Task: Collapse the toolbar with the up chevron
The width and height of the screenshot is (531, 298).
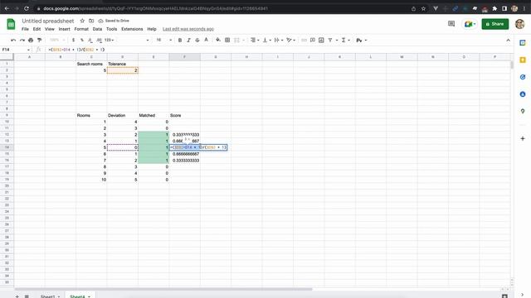Action: pos(508,41)
